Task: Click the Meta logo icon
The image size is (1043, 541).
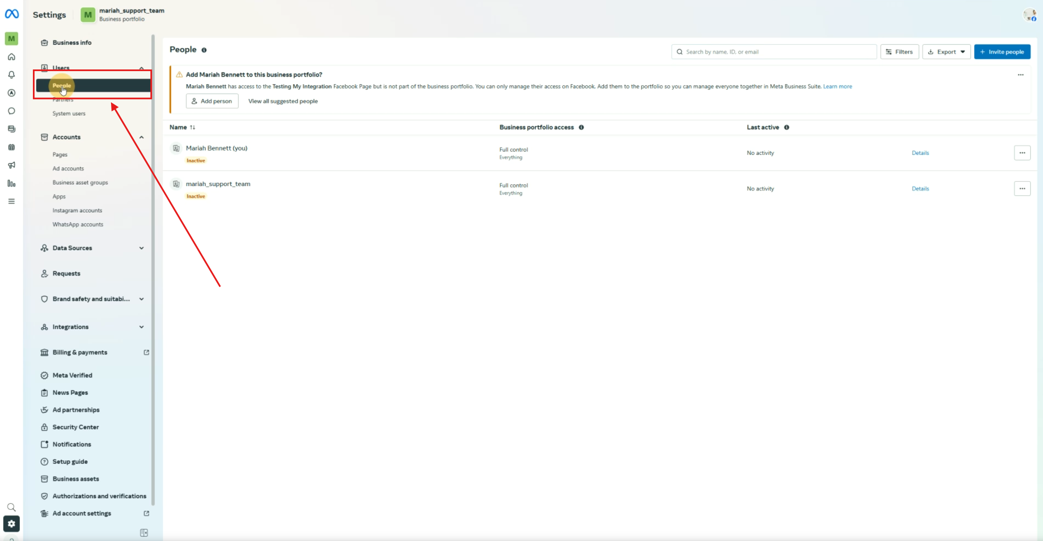Action: [12, 14]
